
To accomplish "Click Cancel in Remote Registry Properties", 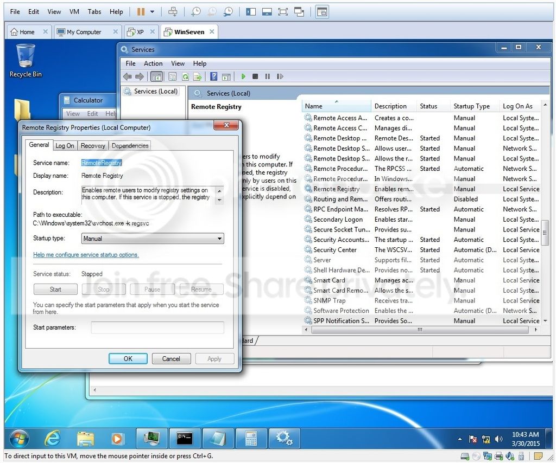I will click(171, 358).
